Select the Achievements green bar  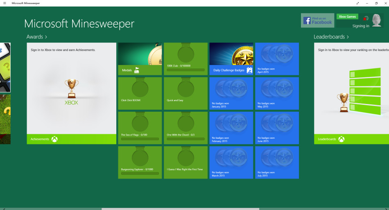(71, 139)
